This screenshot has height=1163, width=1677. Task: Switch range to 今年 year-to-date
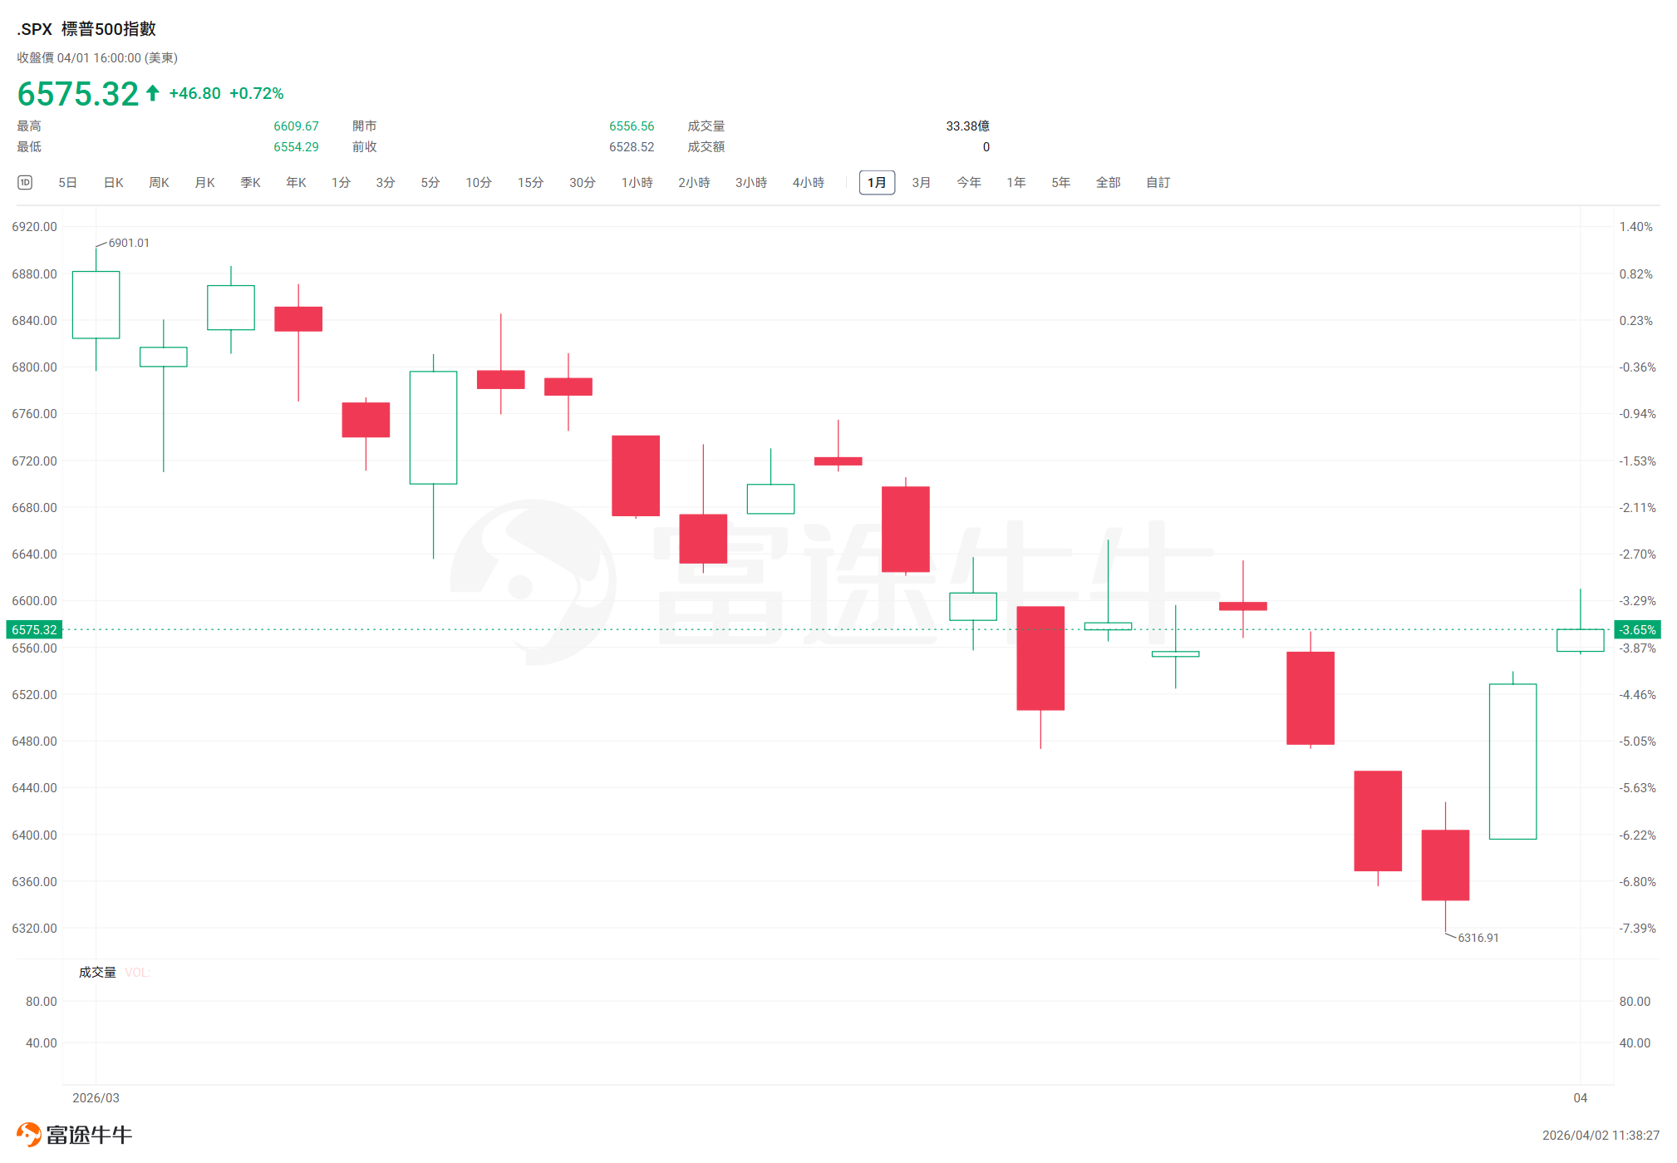point(968,182)
